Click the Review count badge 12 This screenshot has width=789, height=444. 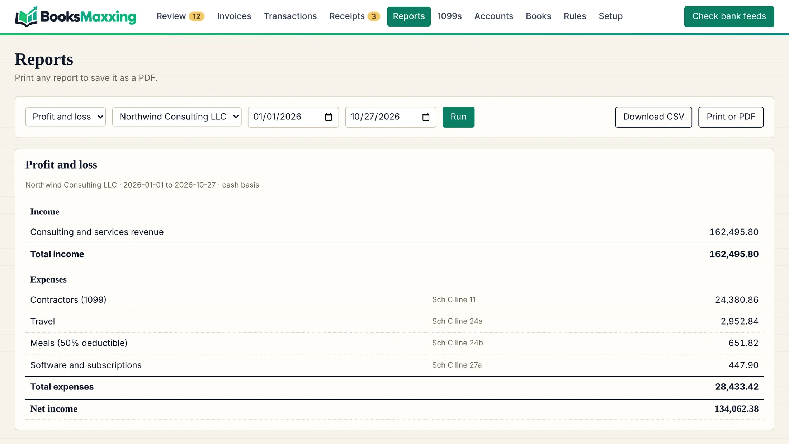point(197,16)
